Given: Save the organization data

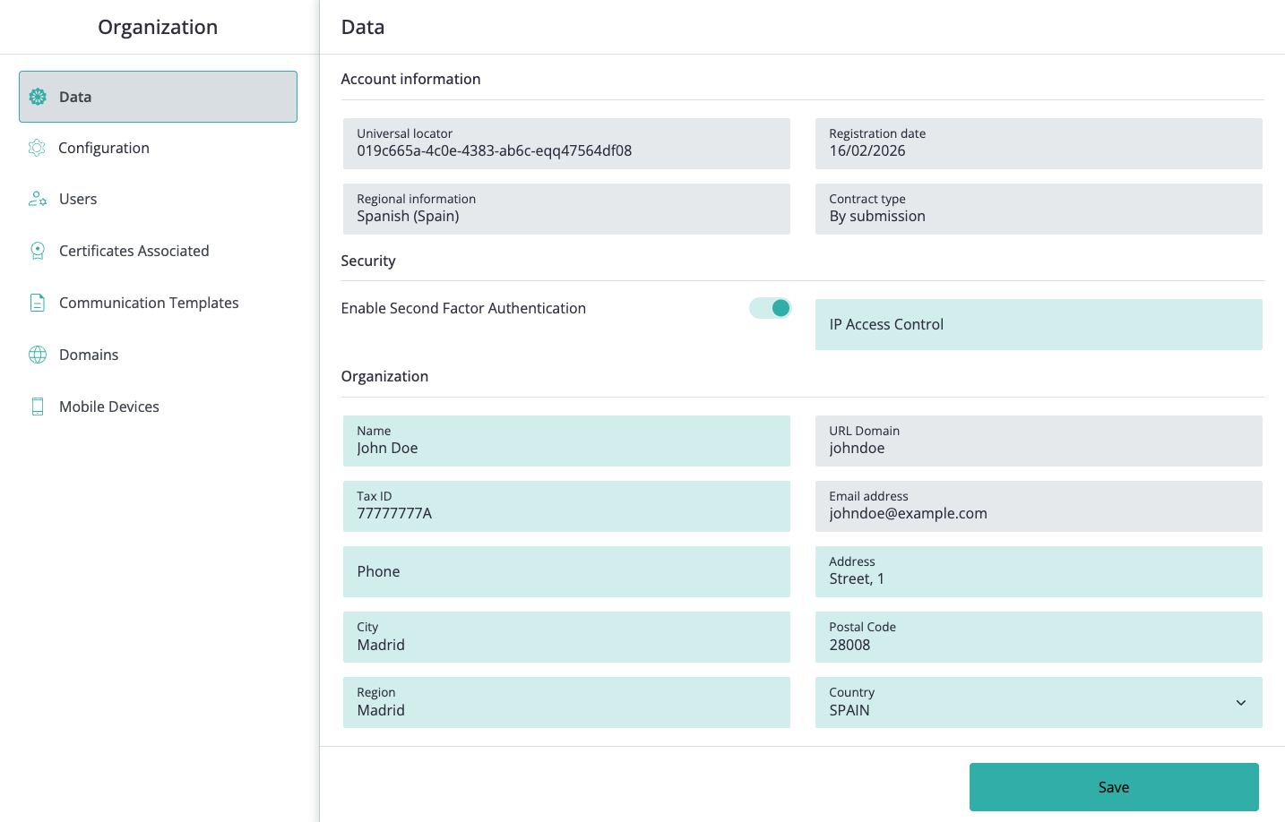Looking at the screenshot, I should coord(1114,787).
